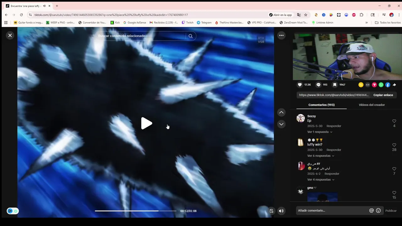Reply to the 'luffy win?' comment
Image resolution: width=402 pixels, height=226 pixels.
tap(334, 150)
